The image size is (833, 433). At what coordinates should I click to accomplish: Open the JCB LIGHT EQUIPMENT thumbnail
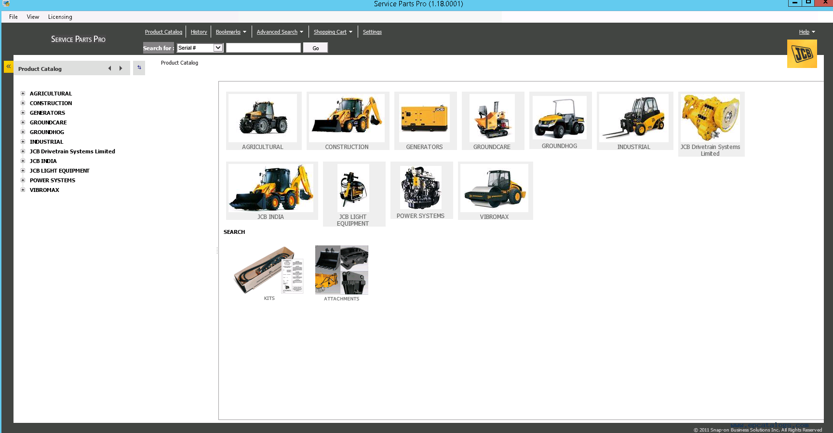click(x=353, y=188)
